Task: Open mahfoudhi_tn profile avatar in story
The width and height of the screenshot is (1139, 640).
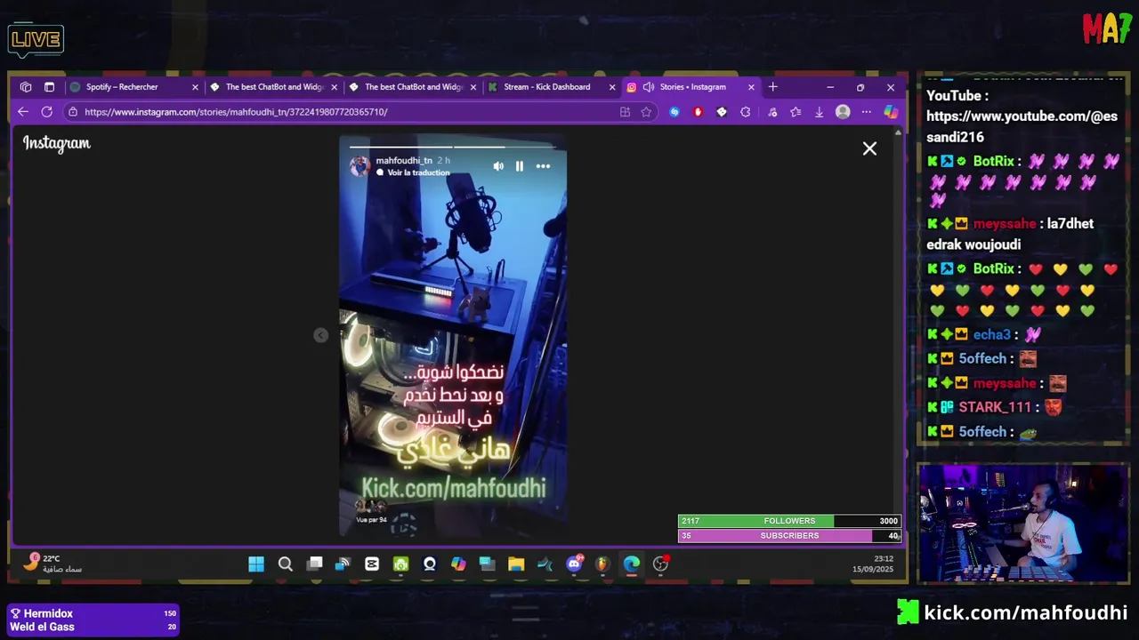Action: (359, 165)
